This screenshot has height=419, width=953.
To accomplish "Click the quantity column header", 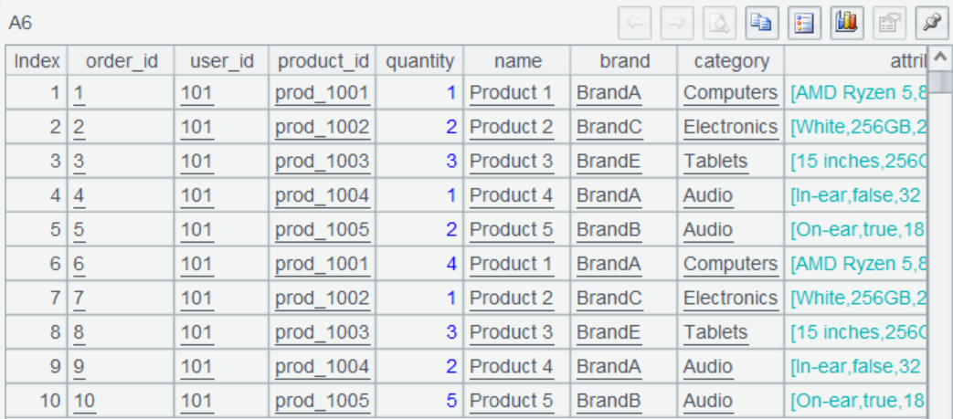I will coord(419,61).
